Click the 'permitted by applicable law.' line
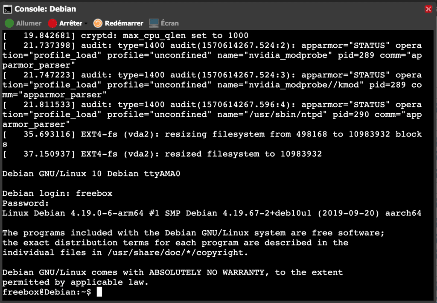437x303 pixels. click(x=76, y=283)
